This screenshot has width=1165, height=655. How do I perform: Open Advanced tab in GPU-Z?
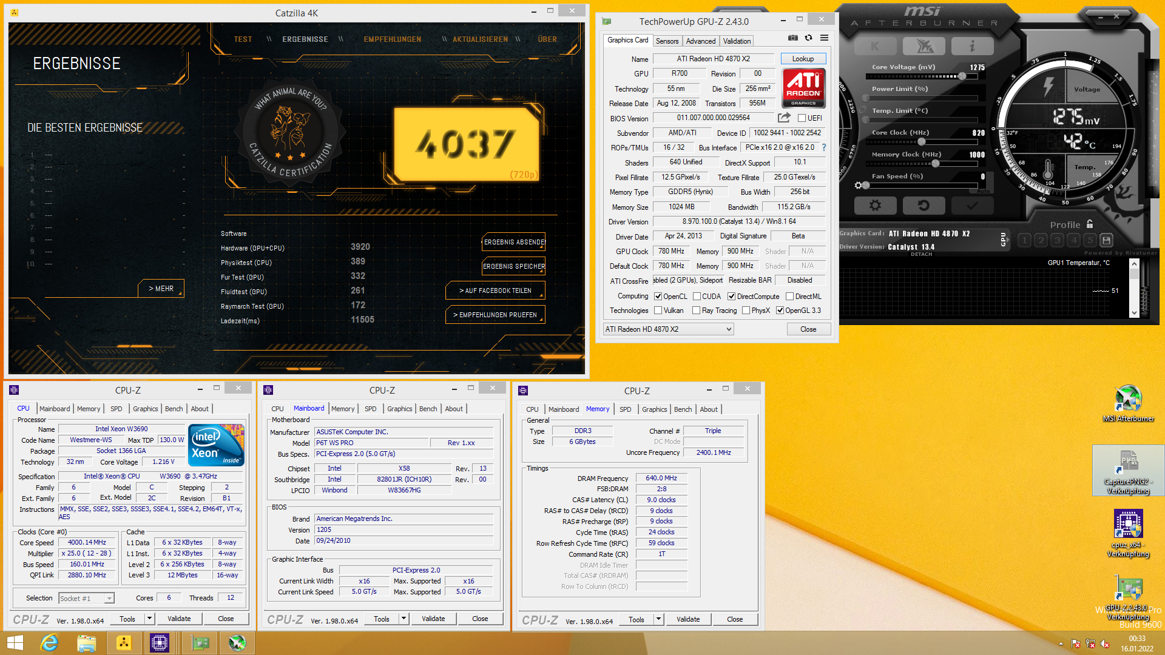pos(701,41)
